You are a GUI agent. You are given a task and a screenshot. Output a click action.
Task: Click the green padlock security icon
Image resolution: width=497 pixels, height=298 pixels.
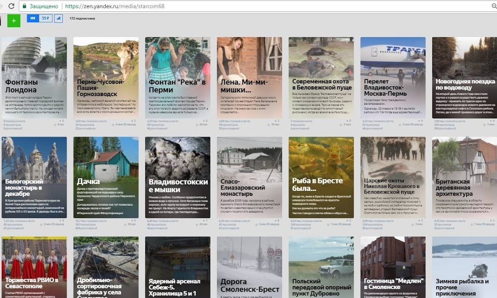(24, 6)
